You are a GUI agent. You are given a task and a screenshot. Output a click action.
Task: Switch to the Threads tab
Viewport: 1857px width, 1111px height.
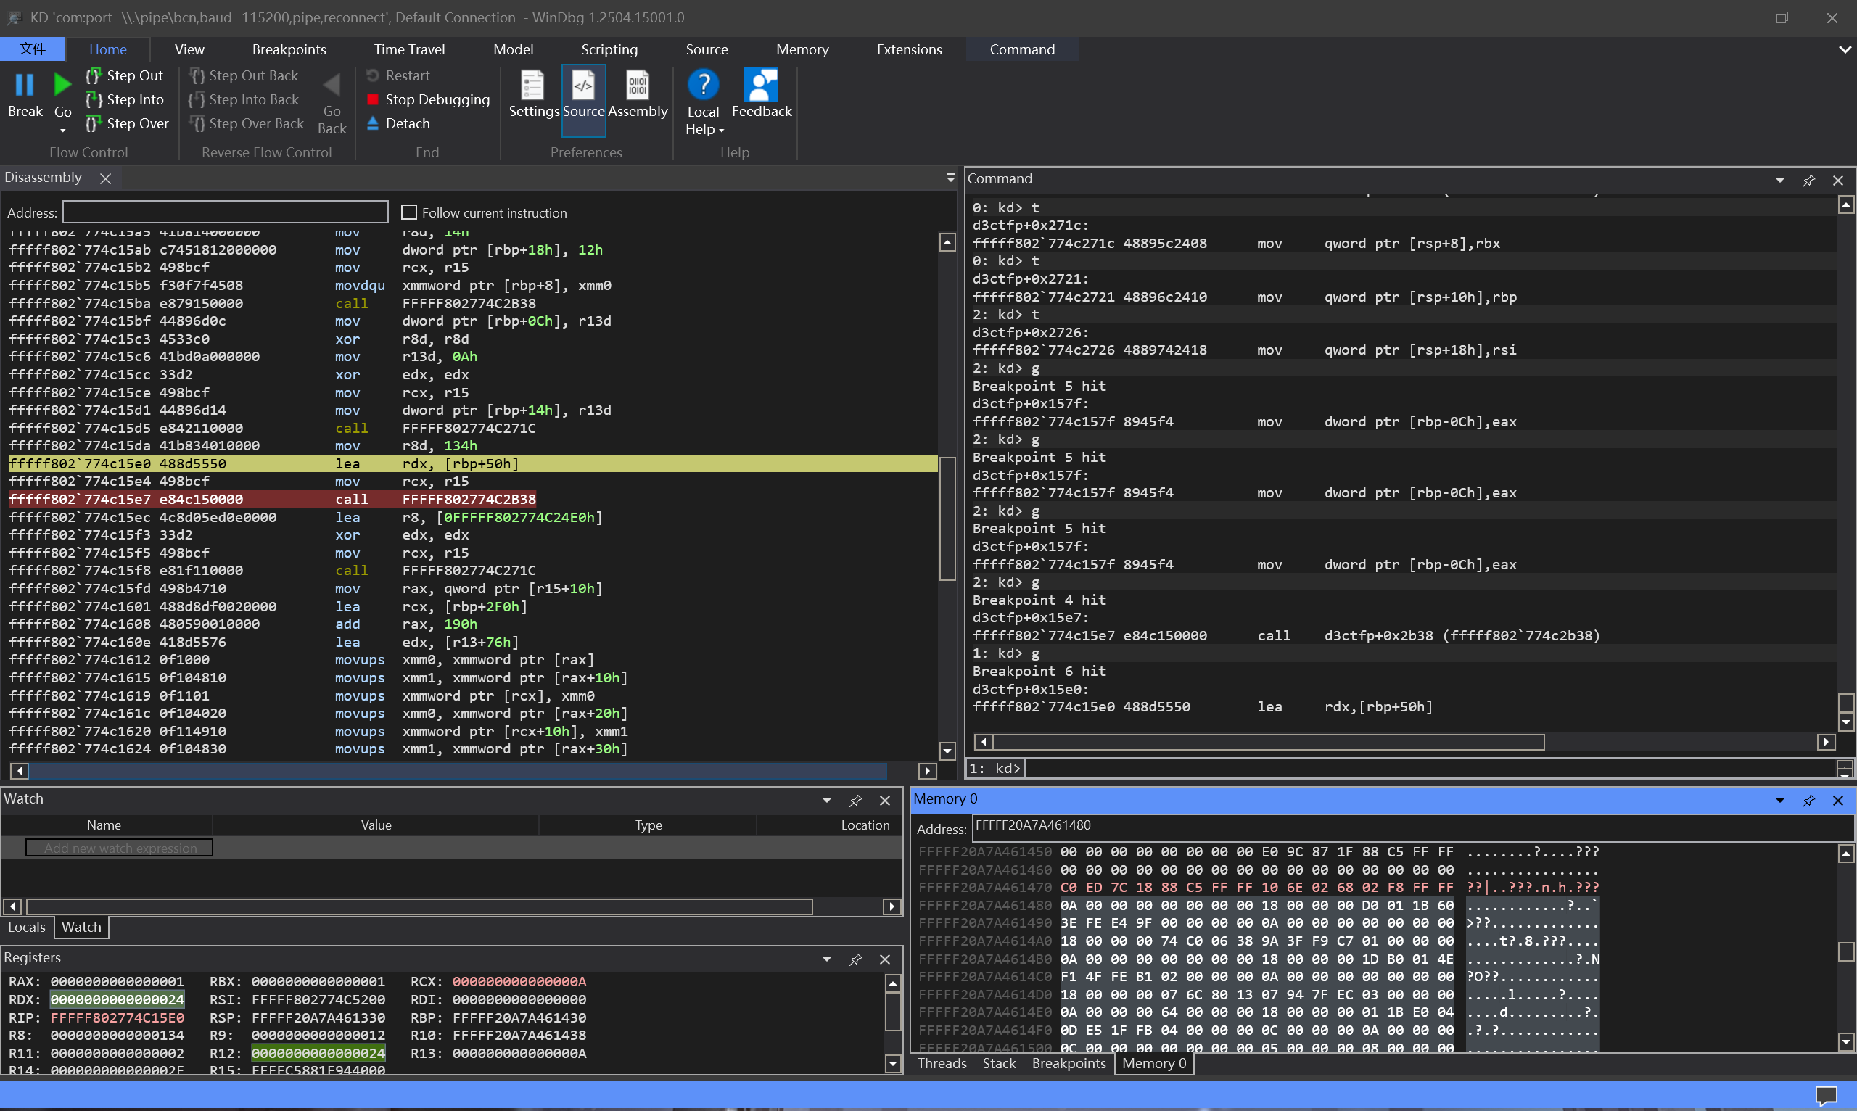pos(942,1063)
